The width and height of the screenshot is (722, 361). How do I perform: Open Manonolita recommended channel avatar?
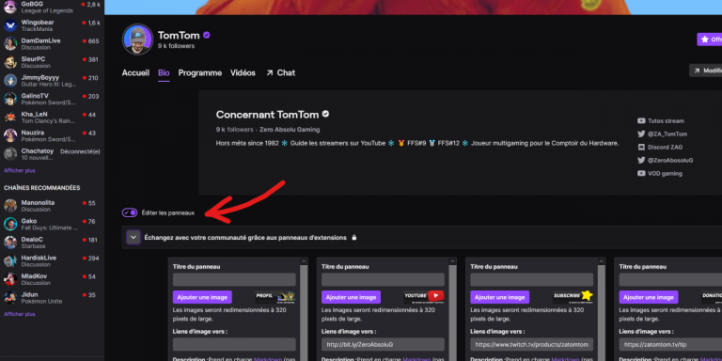10,206
